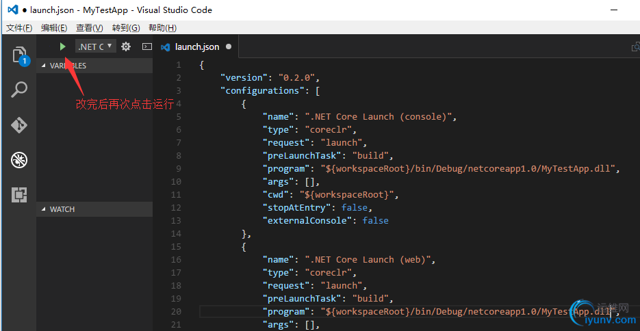Click the "0.2.0" version value

tap(296, 77)
